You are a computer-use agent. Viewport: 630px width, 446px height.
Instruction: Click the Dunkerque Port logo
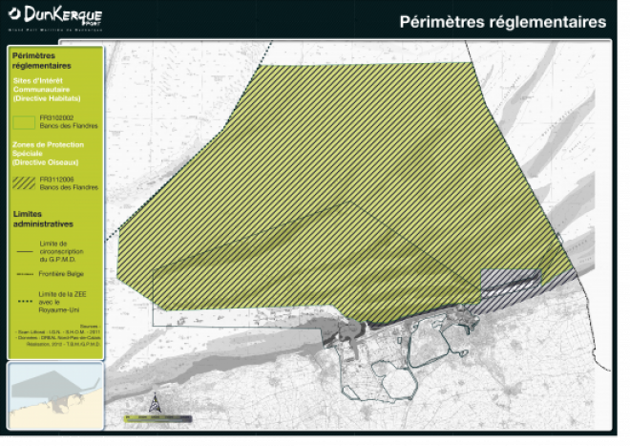tap(55, 18)
